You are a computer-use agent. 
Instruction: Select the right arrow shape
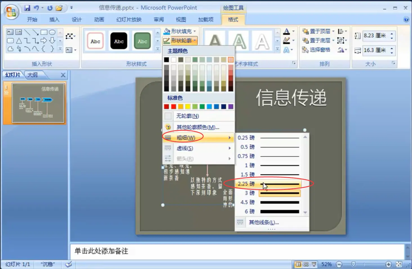(x=44, y=41)
